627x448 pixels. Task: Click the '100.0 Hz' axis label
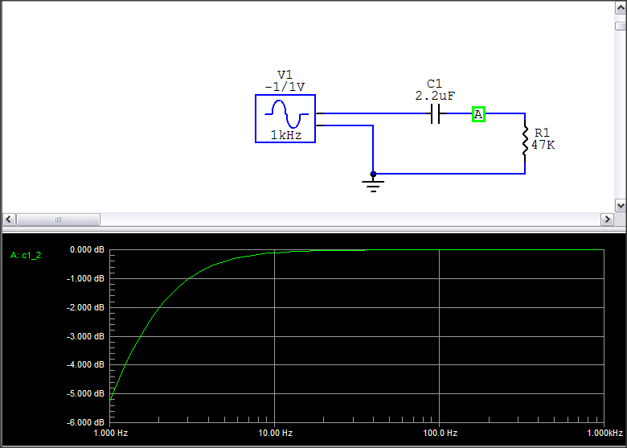click(441, 433)
